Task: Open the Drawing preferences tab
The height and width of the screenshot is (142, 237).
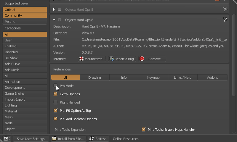Action: tap(95, 78)
